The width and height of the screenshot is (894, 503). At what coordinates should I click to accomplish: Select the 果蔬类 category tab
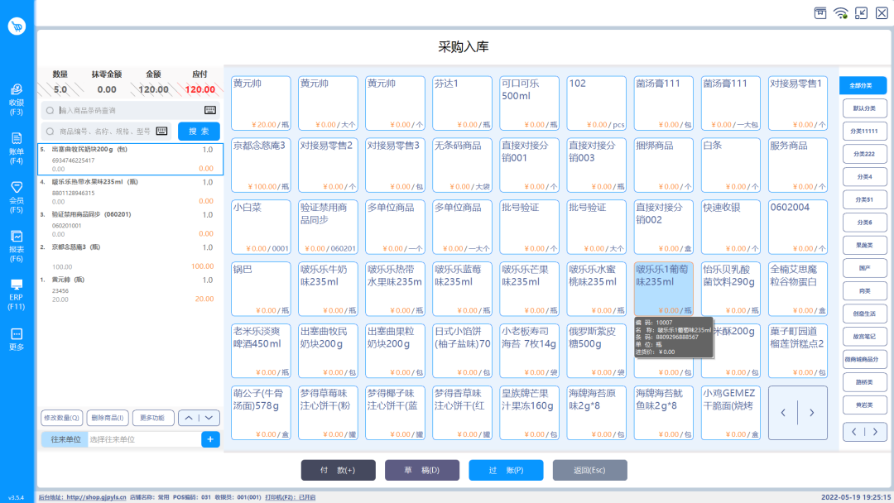point(863,245)
